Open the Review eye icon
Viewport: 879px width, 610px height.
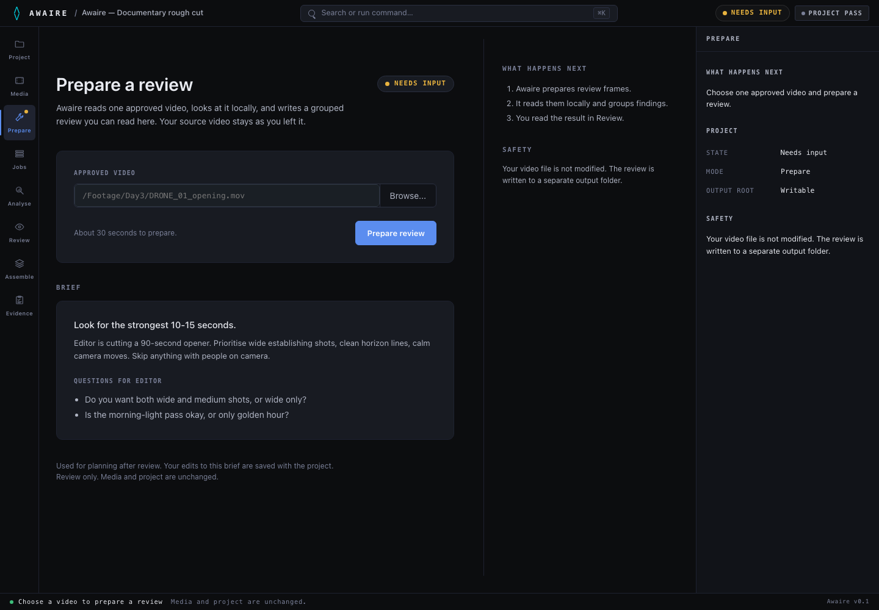click(x=20, y=227)
